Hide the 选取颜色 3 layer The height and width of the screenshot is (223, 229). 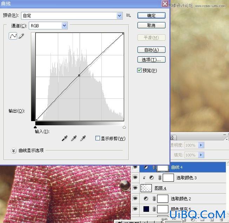point(135,177)
